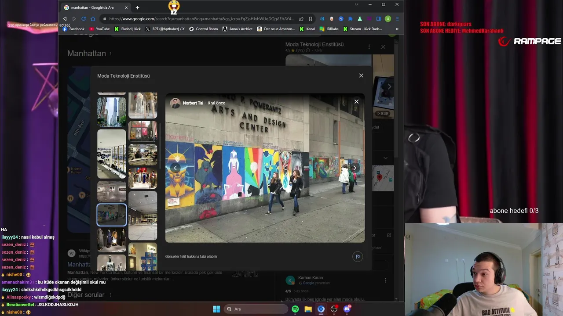
Task: Open the IDRlabs bookmark
Action: (329, 29)
